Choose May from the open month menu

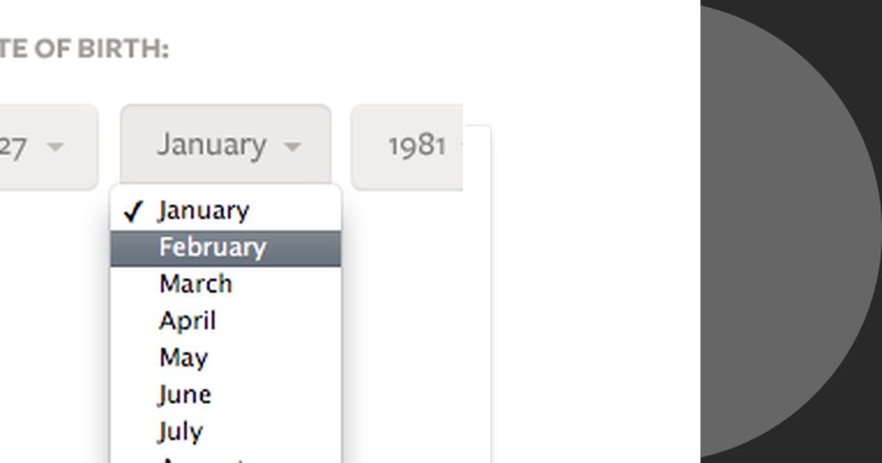tap(183, 358)
